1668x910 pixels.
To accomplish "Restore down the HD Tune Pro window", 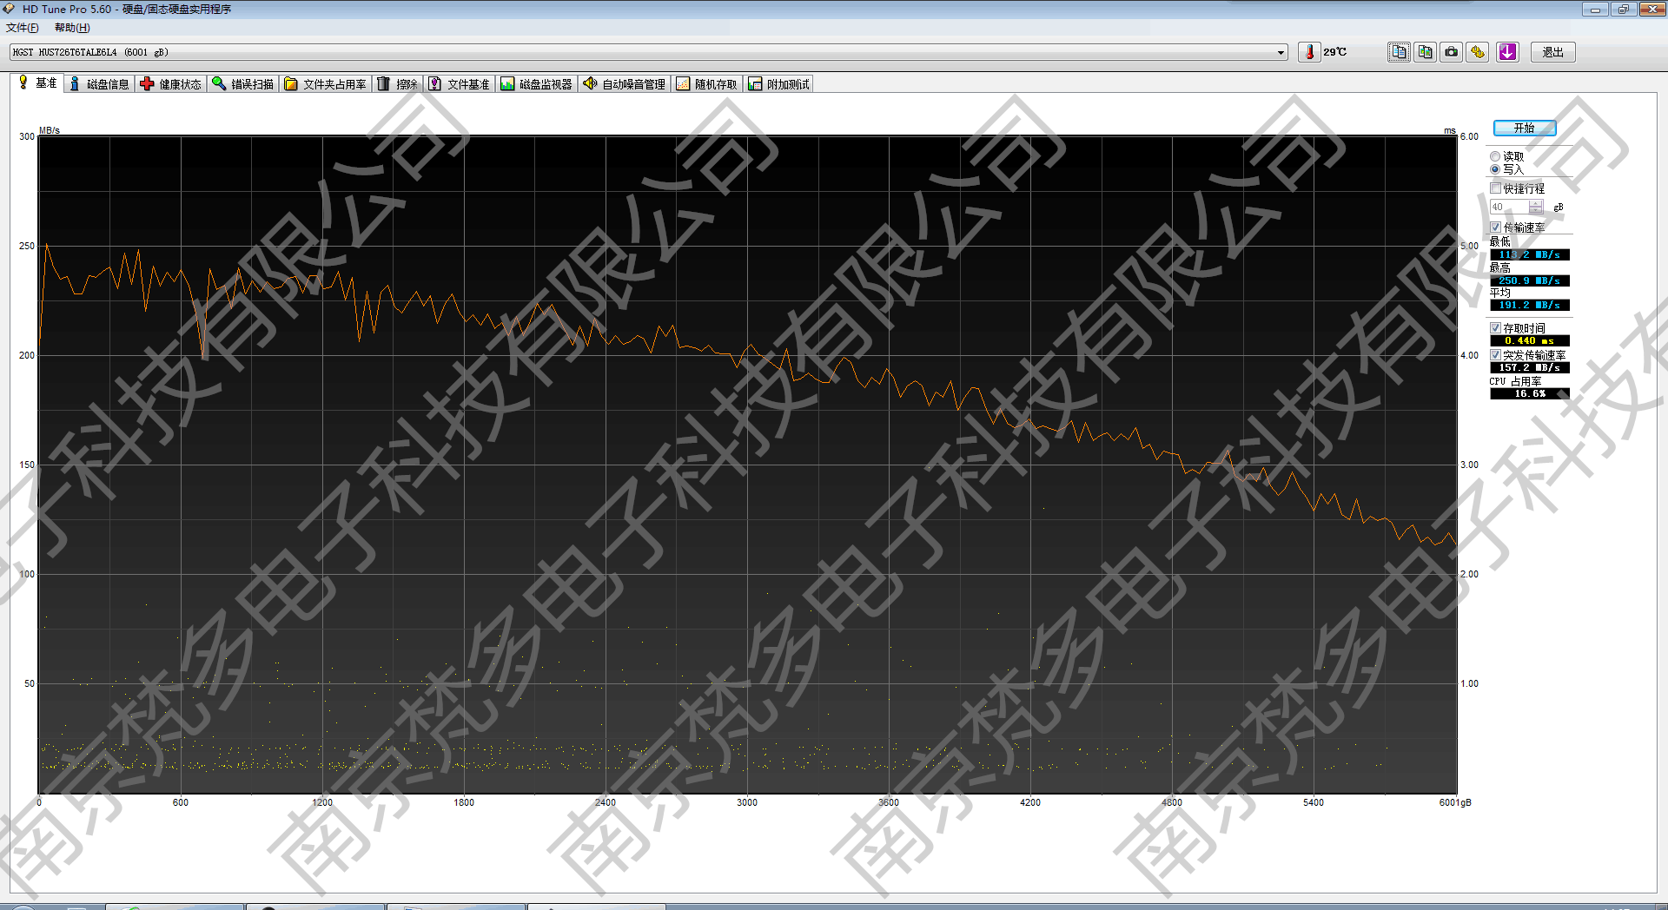I will pyautogui.click(x=1624, y=9).
